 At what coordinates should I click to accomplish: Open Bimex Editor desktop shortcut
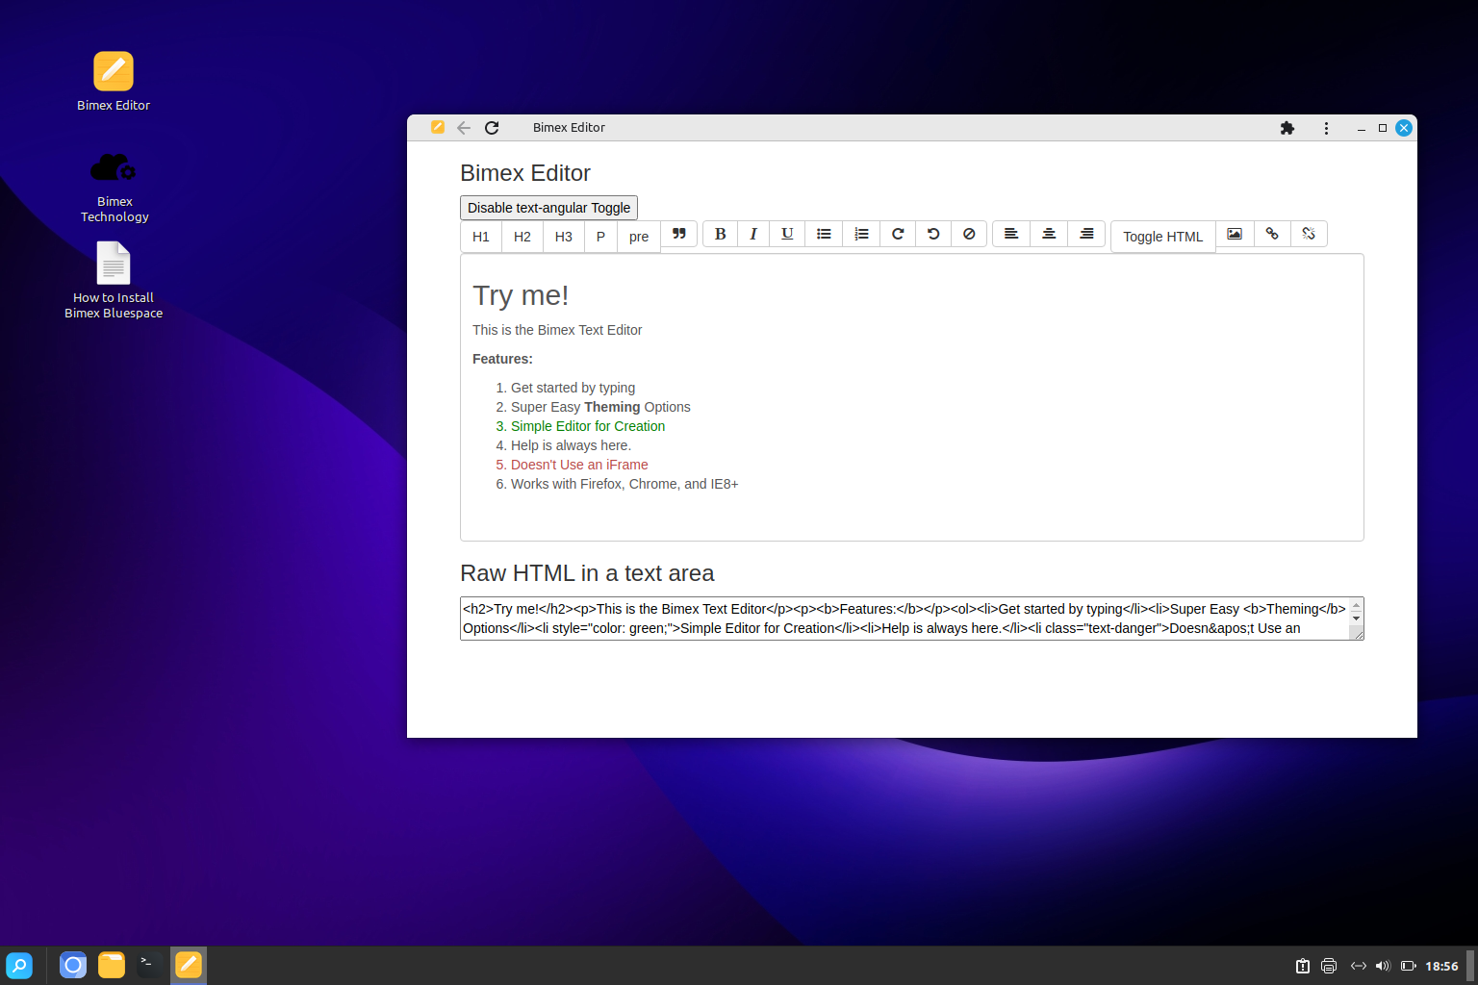click(114, 82)
